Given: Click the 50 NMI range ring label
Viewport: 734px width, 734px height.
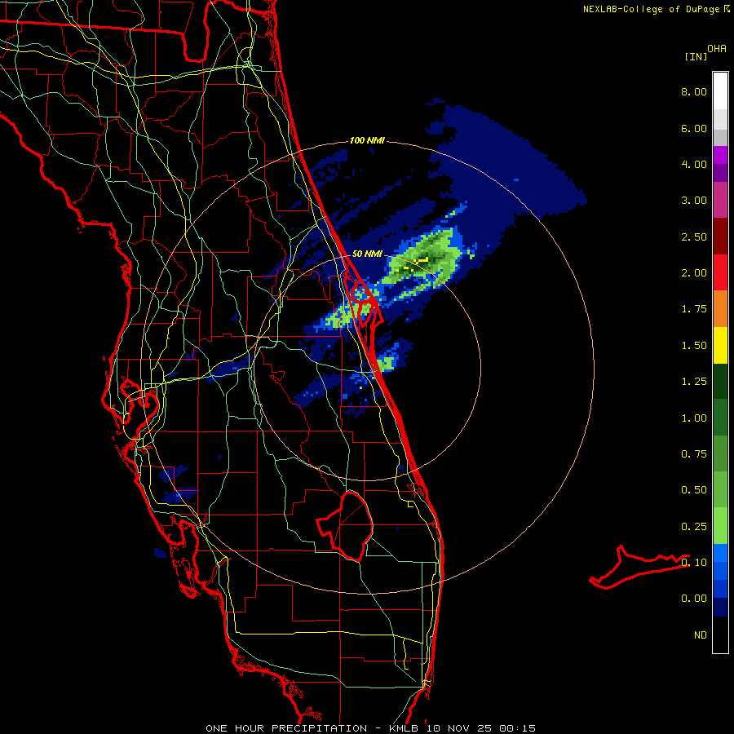Looking at the screenshot, I should (367, 254).
